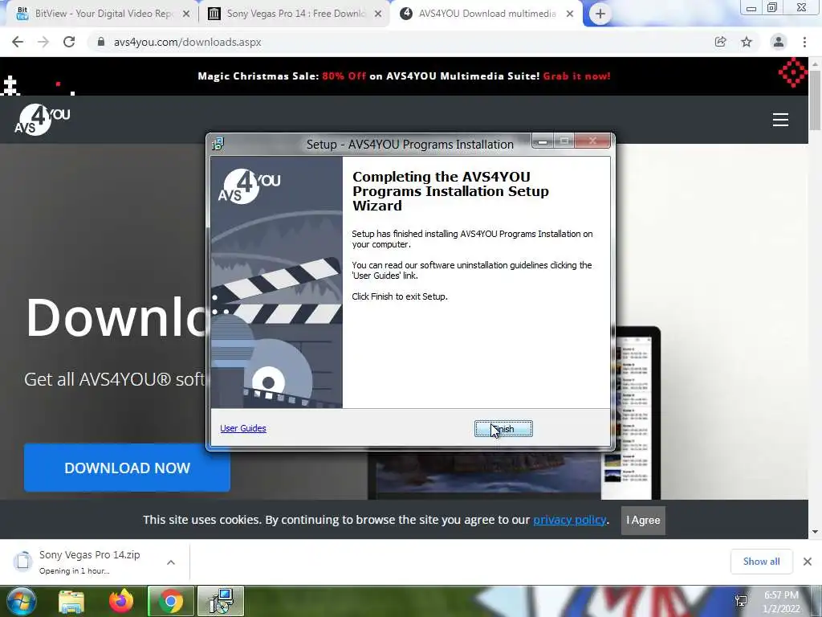Go forward in browser history
This screenshot has height=617, width=822.
tap(43, 42)
